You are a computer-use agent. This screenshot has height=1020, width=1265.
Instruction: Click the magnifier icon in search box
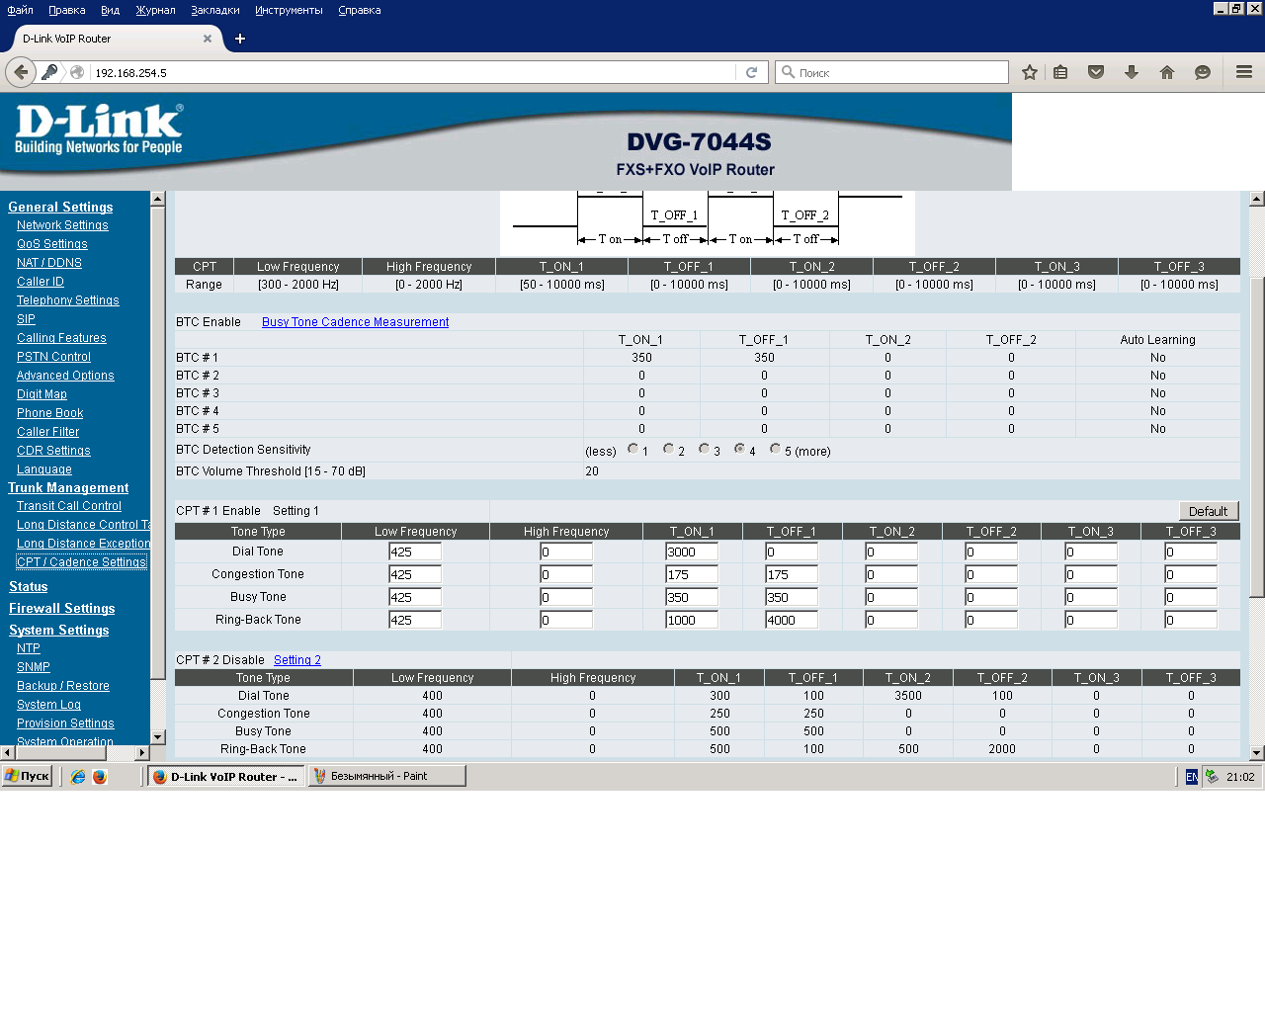788,72
